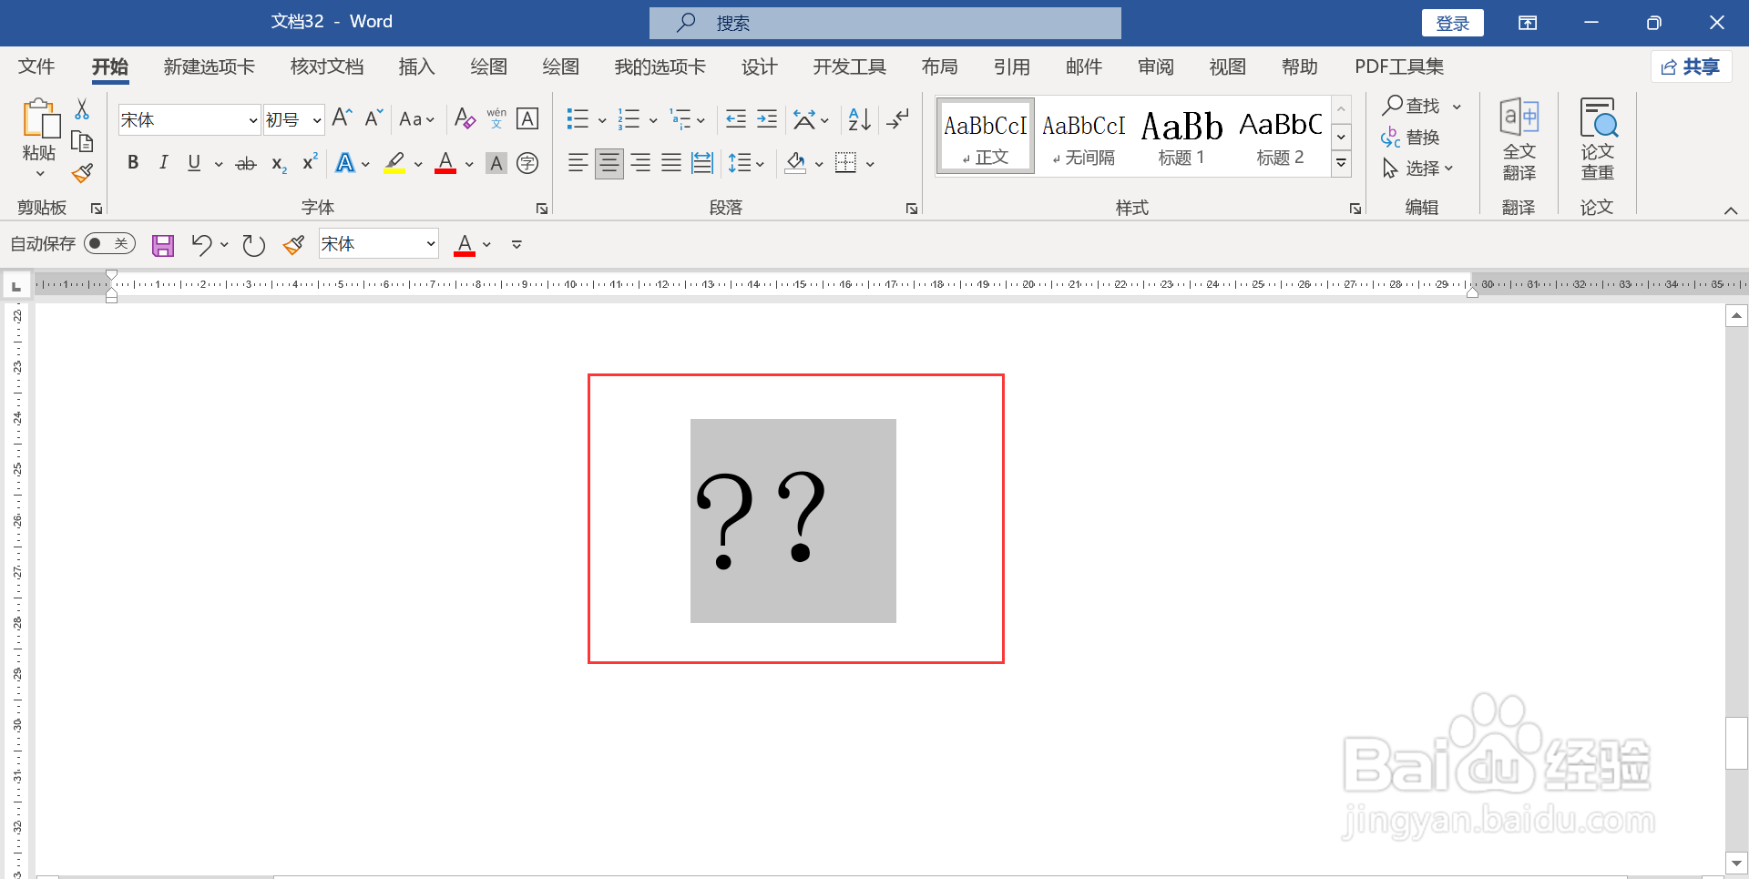Toggle Bold formatting

click(133, 163)
